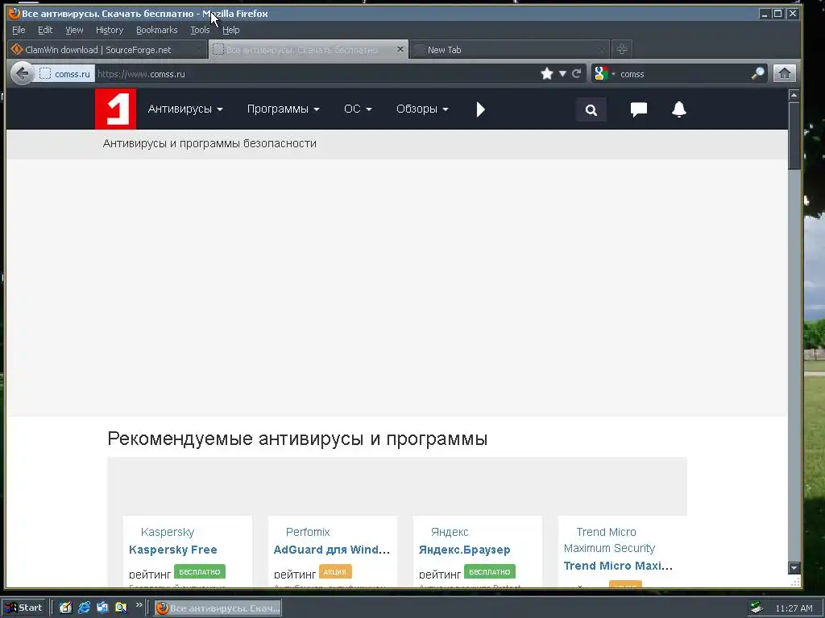Open a new tab with plus button
Screen dimensions: 825x618
pos(621,49)
